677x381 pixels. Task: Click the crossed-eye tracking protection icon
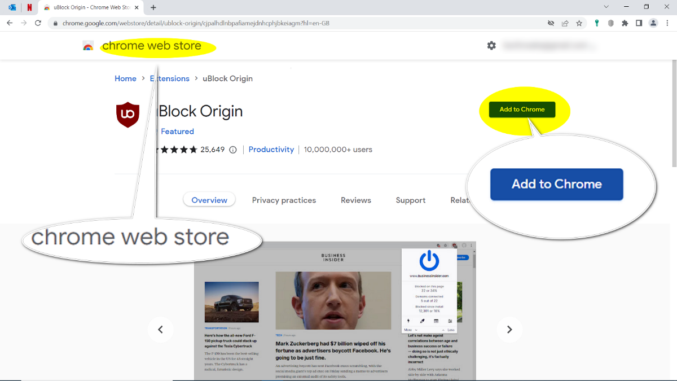coord(551,23)
